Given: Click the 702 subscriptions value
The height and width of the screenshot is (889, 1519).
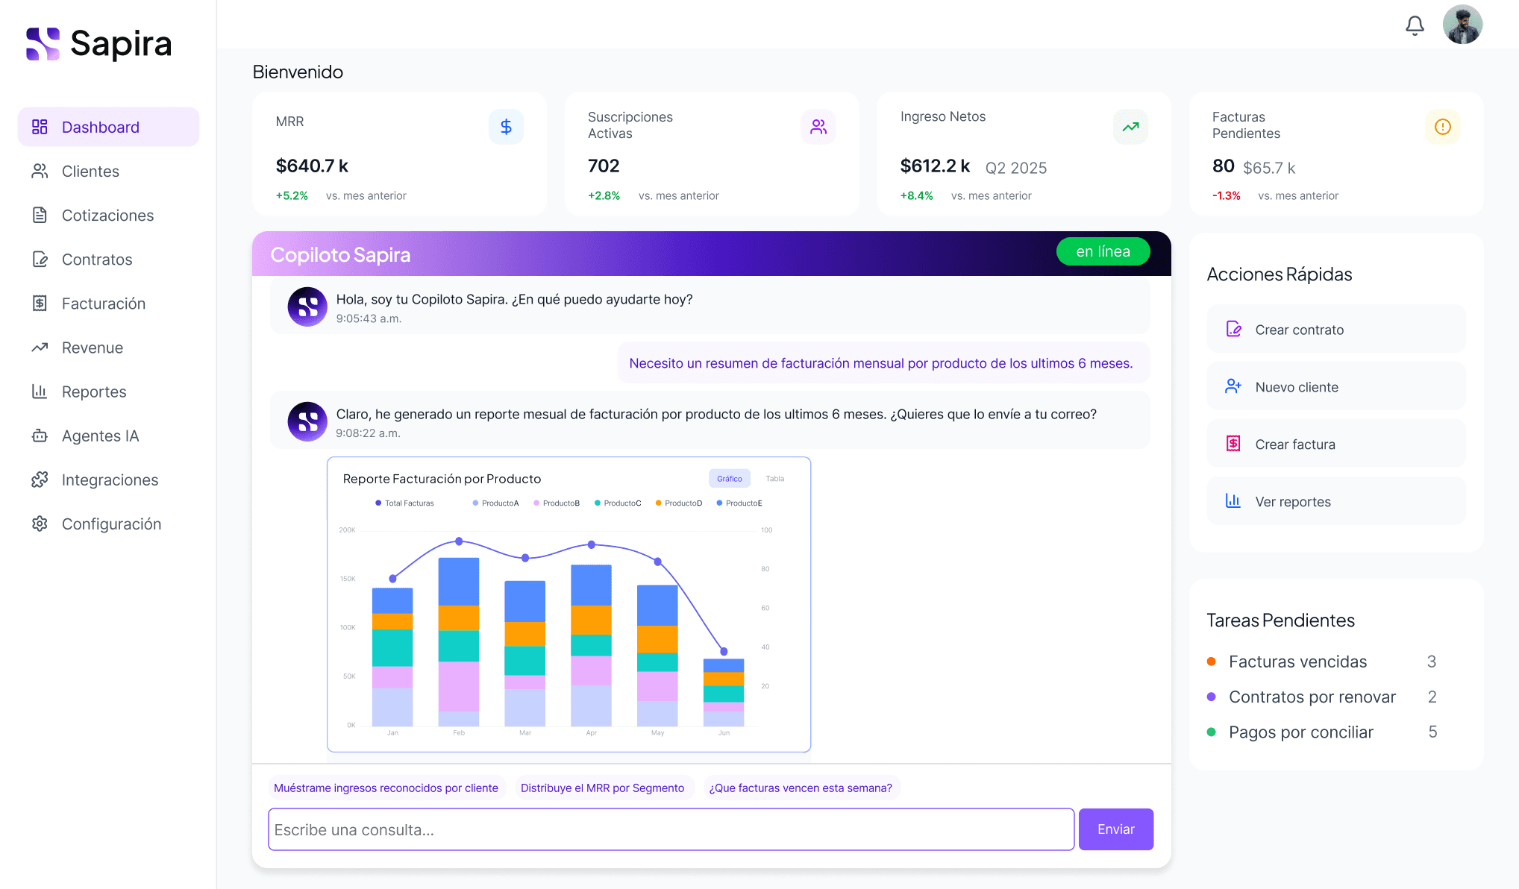Looking at the screenshot, I should 604,166.
